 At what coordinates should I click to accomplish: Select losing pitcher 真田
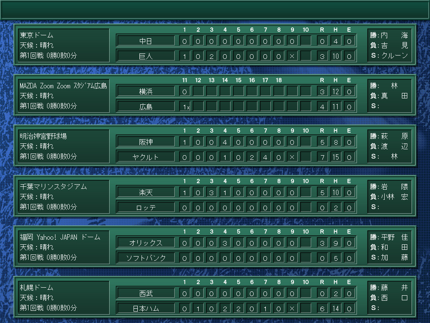[x=394, y=96]
